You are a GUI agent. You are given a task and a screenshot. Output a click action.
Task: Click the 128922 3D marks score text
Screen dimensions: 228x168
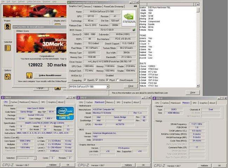coord(47,65)
